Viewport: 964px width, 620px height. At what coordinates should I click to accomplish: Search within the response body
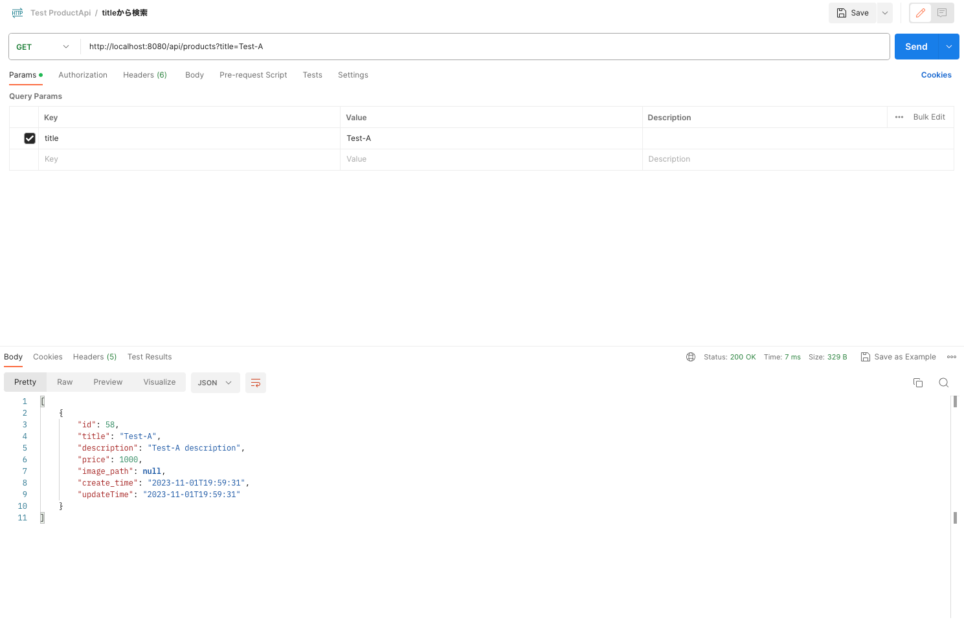pyautogui.click(x=943, y=382)
